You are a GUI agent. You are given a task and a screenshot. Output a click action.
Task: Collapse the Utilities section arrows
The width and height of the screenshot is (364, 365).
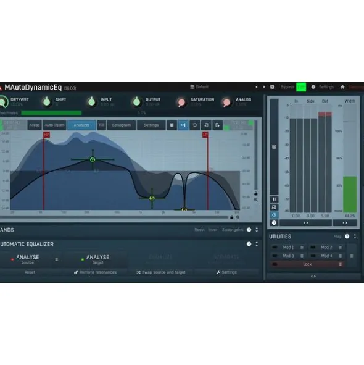355,237
